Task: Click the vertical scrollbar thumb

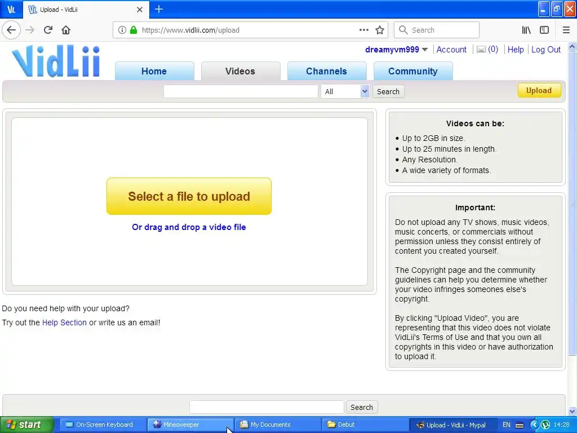Action: tap(572, 203)
